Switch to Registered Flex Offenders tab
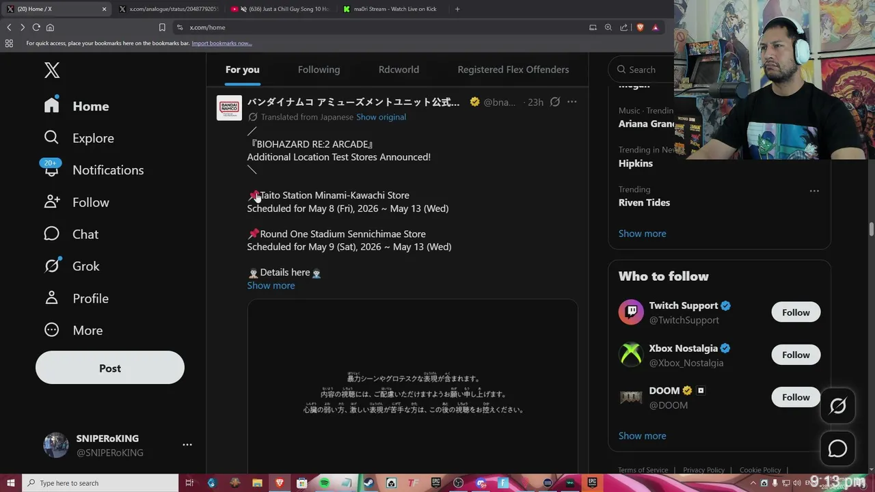The image size is (875, 492). [x=513, y=70]
